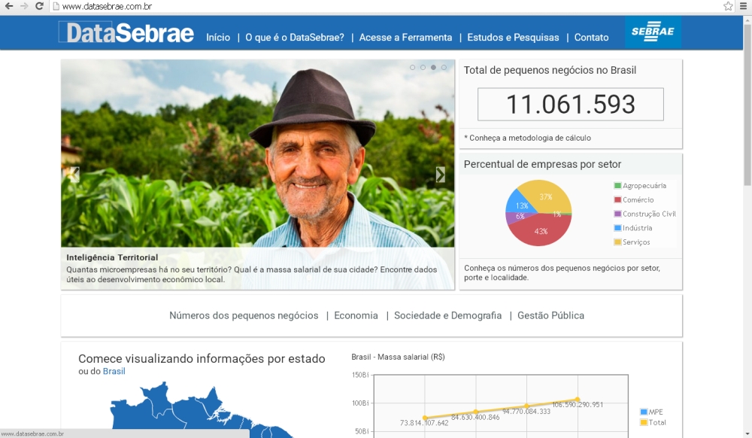Open the Contato menu item
The image size is (752, 438).
click(591, 38)
